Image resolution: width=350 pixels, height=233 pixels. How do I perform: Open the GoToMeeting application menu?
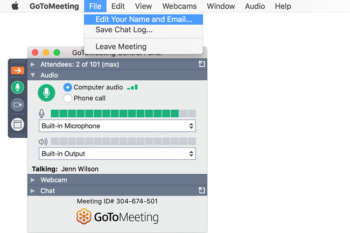tap(54, 6)
